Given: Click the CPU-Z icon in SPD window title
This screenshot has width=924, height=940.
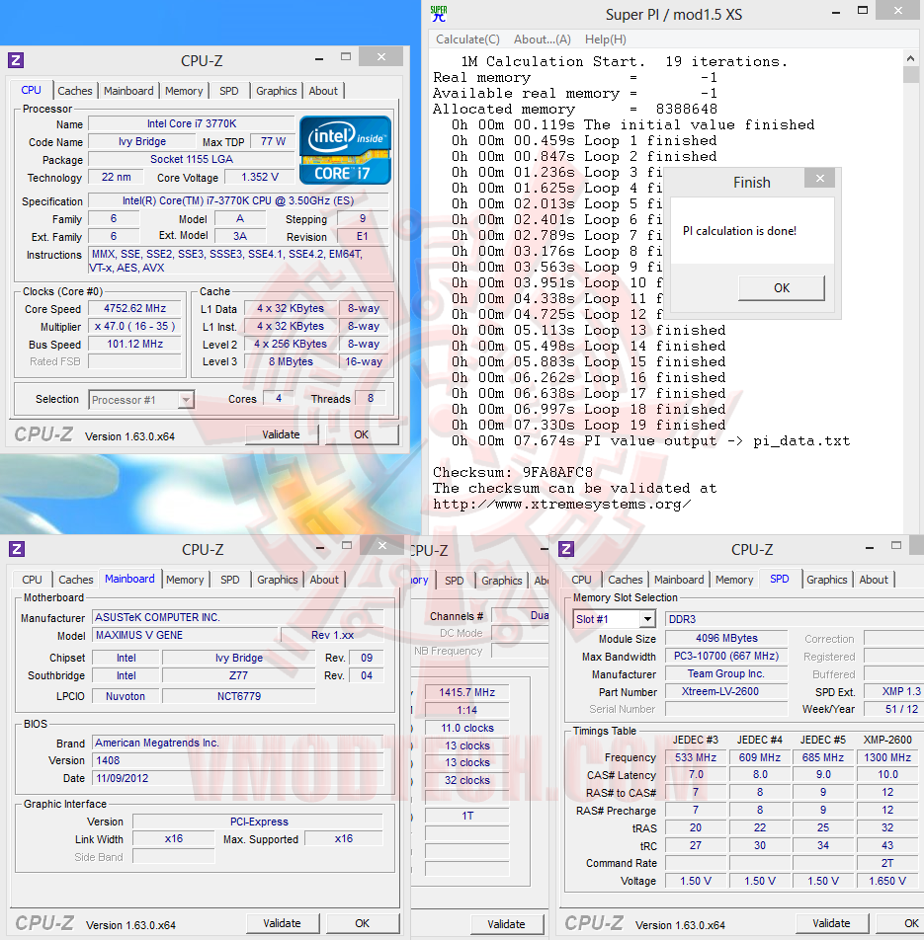Looking at the screenshot, I should [x=566, y=549].
